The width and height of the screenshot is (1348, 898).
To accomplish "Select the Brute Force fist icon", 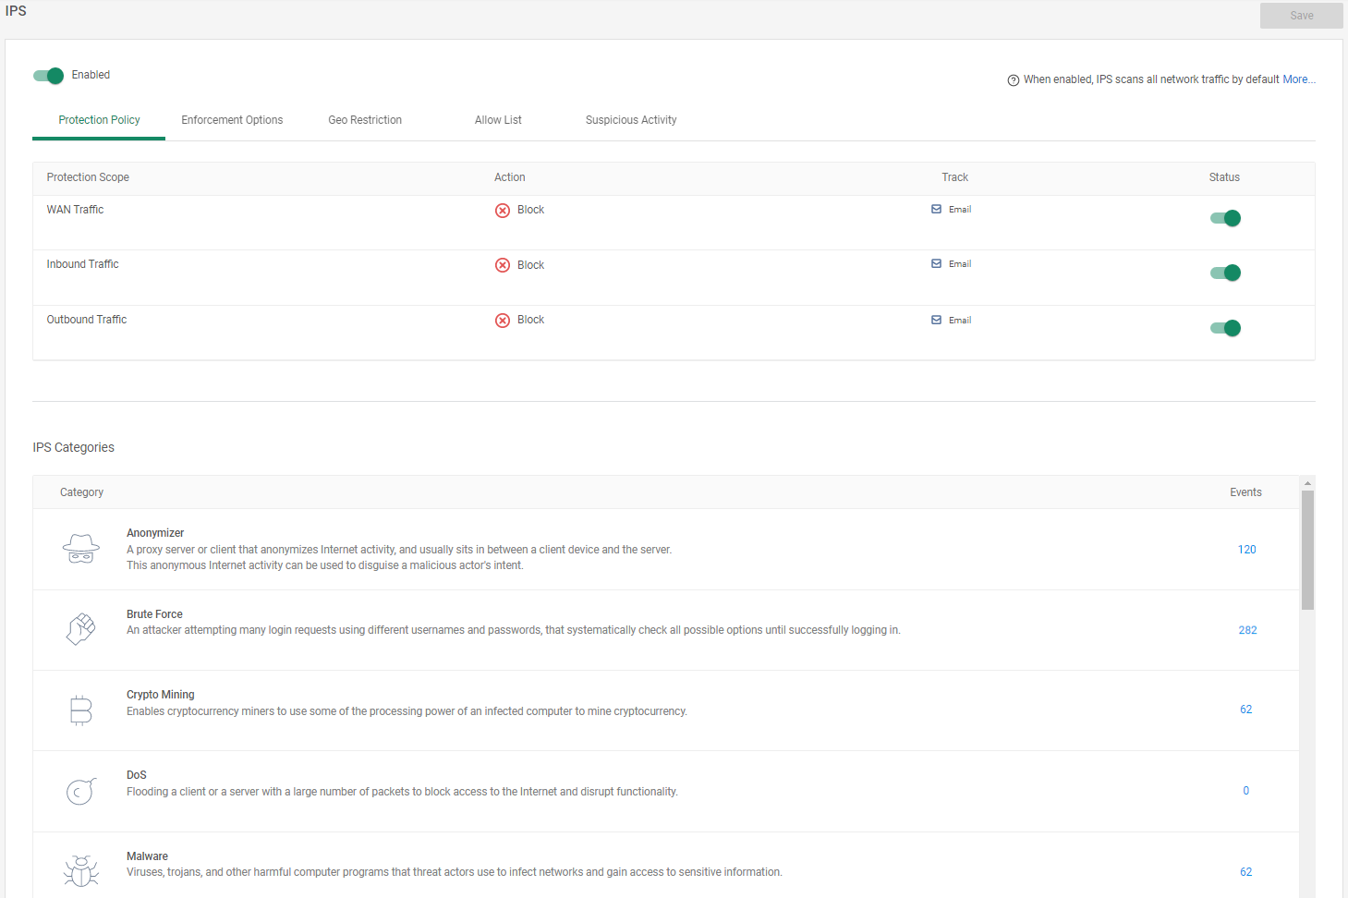I will click(81, 628).
